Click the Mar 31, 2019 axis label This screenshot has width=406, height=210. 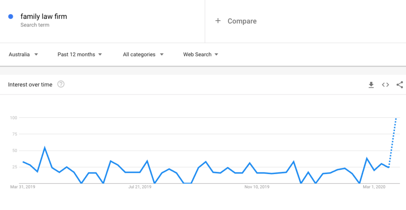[23, 187]
